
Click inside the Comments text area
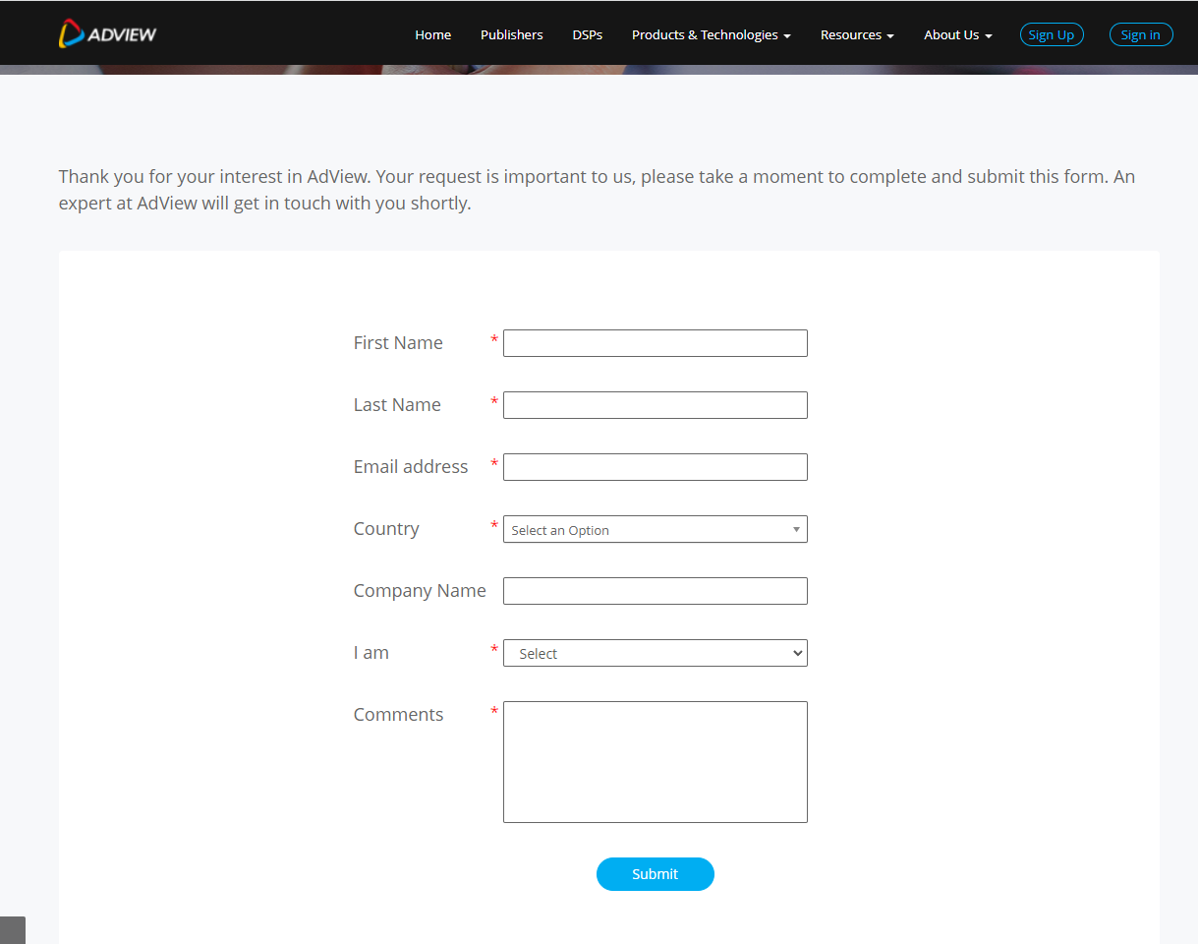pos(655,762)
